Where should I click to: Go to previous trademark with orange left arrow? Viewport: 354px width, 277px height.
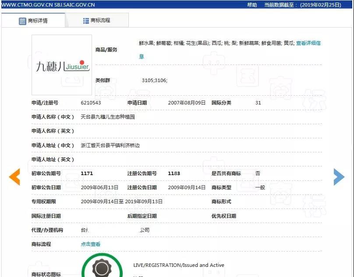(x=14, y=176)
